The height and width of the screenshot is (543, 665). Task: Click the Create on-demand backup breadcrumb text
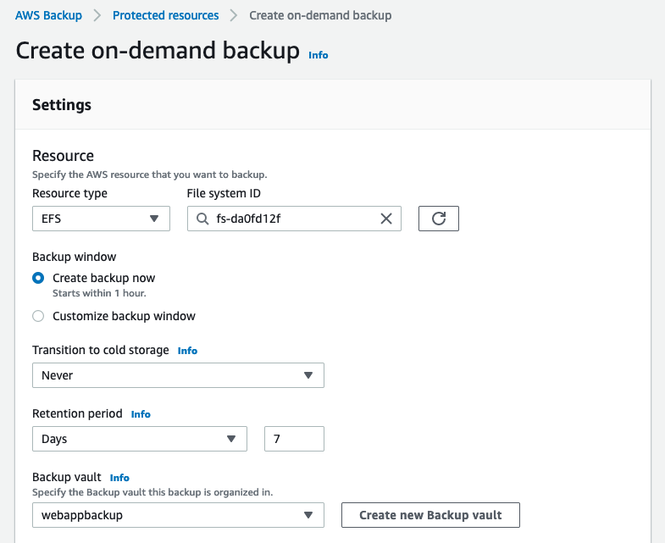(x=320, y=15)
